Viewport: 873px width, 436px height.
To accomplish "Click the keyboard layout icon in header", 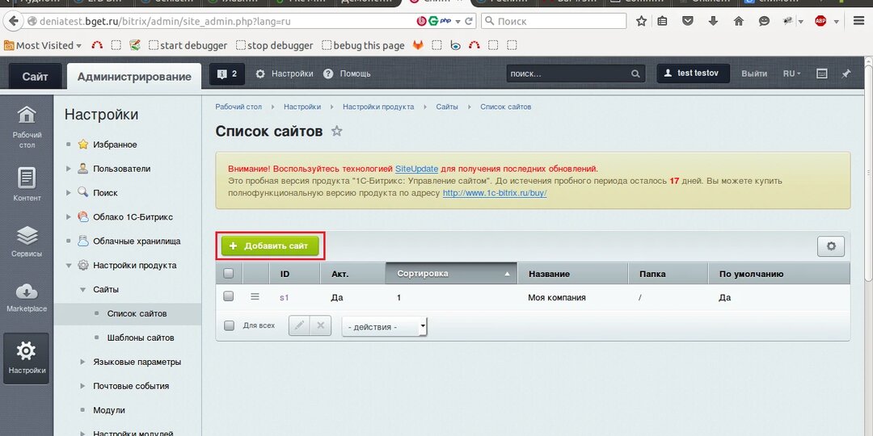I will coord(821,73).
